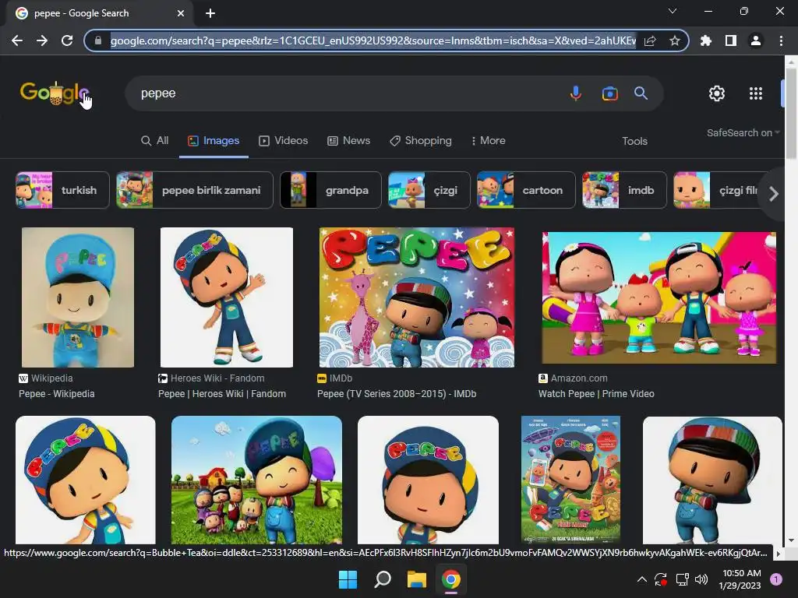Open the notification count badge
This screenshot has height=598, width=798.
pyautogui.click(x=776, y=579)
